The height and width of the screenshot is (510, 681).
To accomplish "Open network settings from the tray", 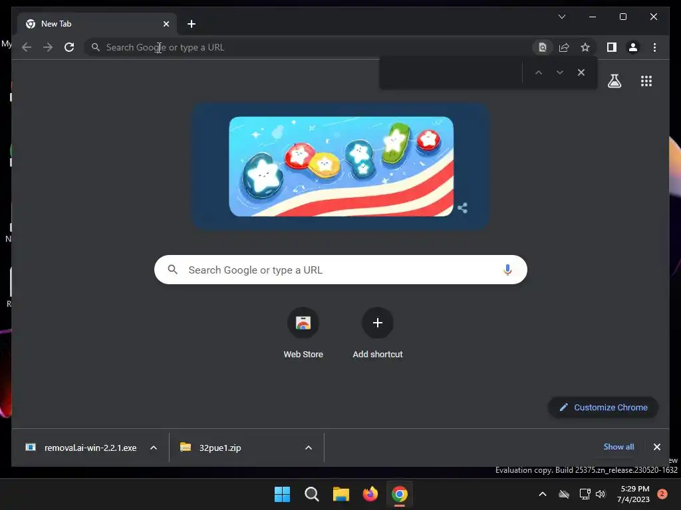I will [x=585, y=494].
